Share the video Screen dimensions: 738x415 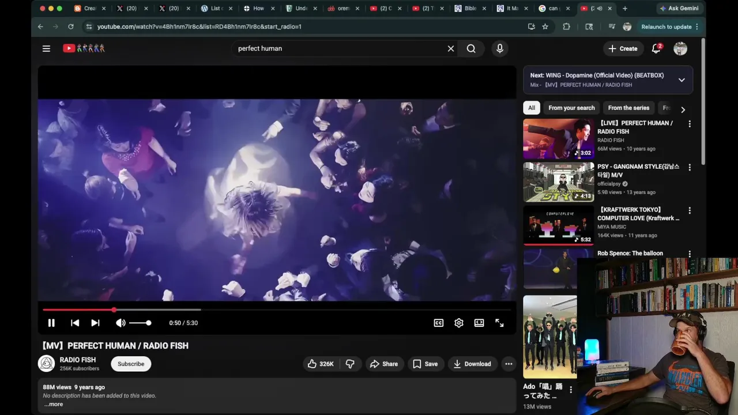coord(383,364)
